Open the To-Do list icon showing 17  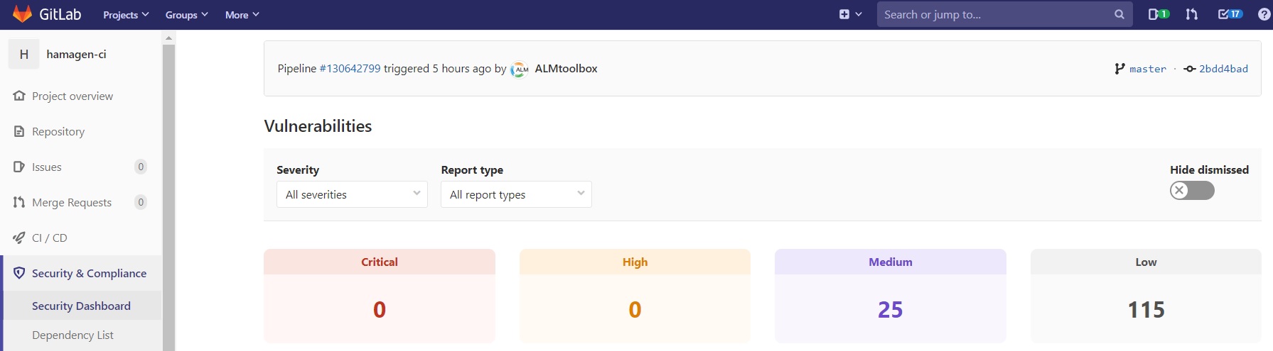click(1230, 14)
